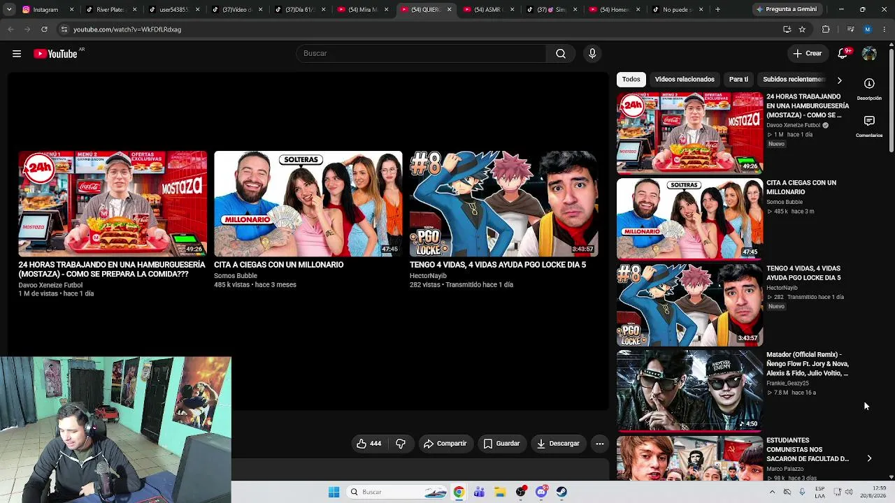Expand arrow beside Estudiantes Comunistas video
The image size is (895, 503).
869,458
